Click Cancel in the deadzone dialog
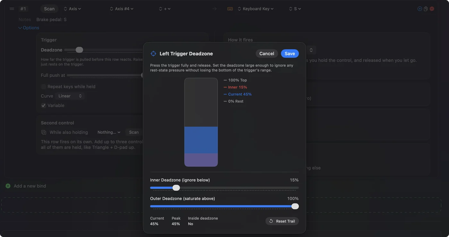The height and width of the screenshot is (237, 449). pos(267,54)
